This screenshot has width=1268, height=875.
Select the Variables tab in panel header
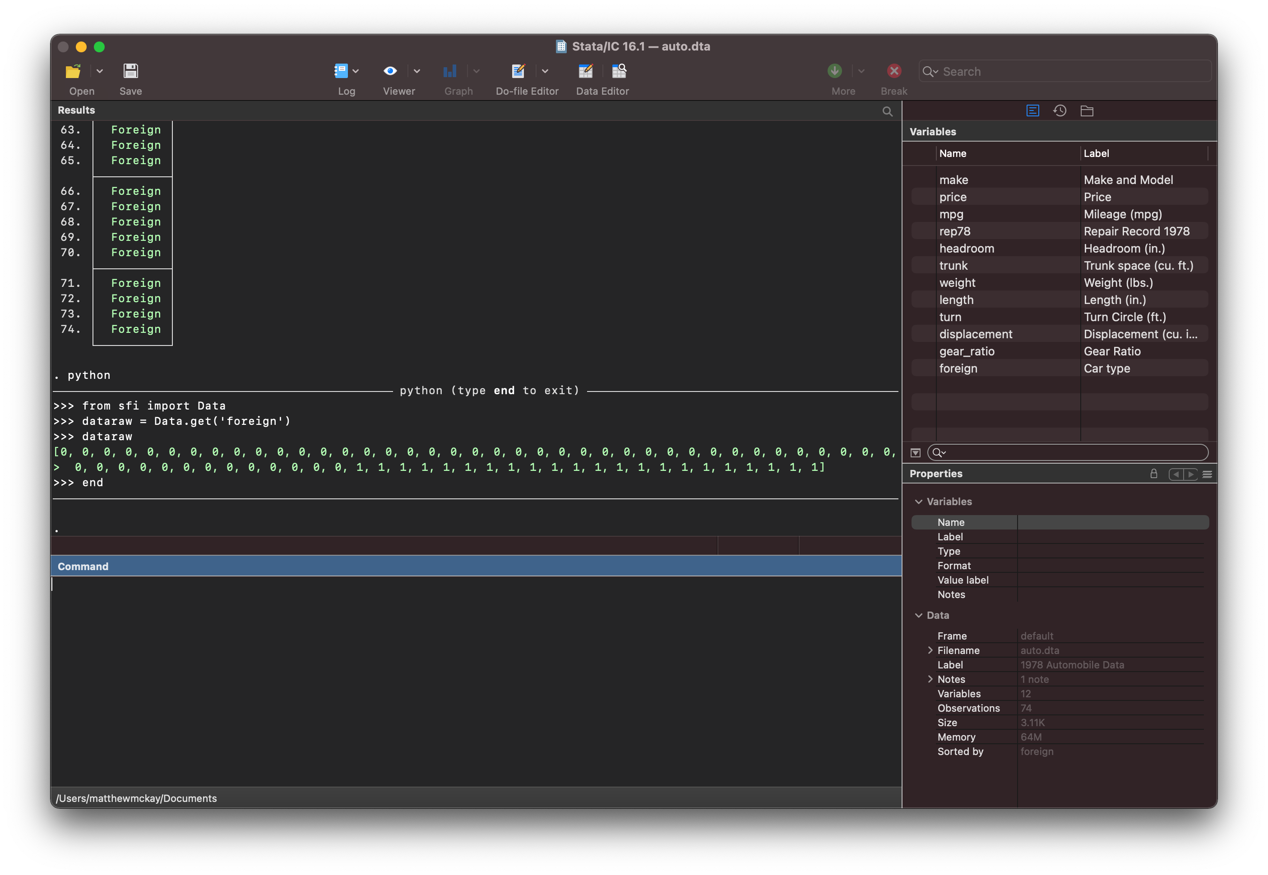1033,111
